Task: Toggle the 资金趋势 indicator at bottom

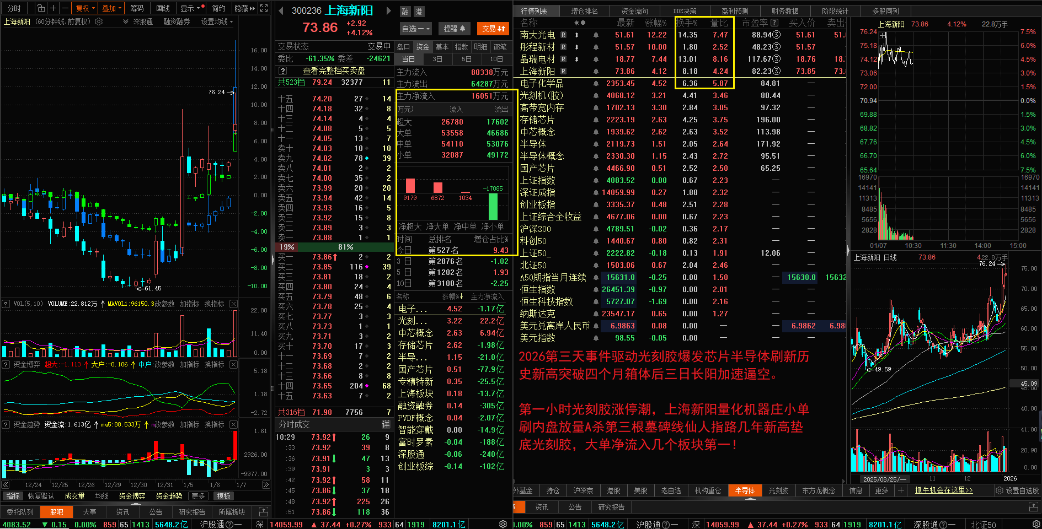Action: tap(169, 496)
